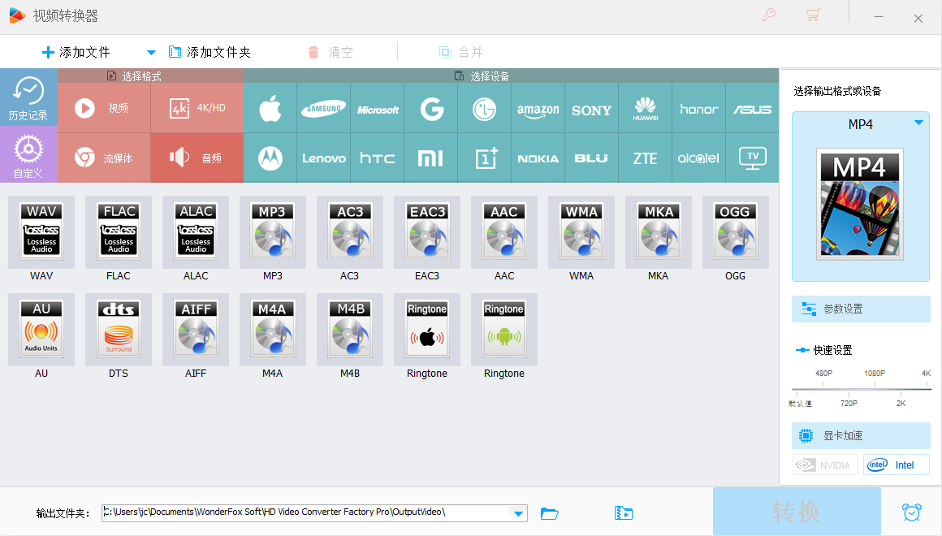This screenshot has height=536, width=942.
Task: Expand the output folder path dropdown
Action: coord(518,513)
